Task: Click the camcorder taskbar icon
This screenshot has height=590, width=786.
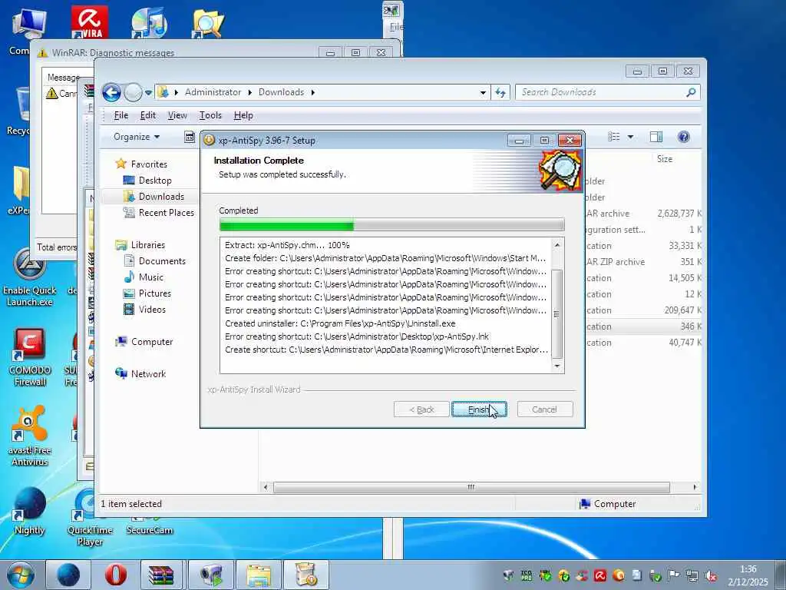Action: tap(211, 575)
